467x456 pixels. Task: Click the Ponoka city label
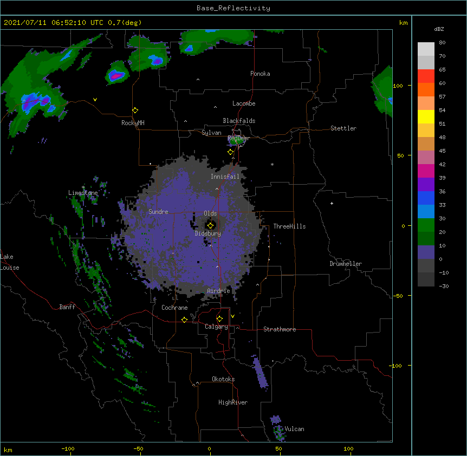pos(260,74)
